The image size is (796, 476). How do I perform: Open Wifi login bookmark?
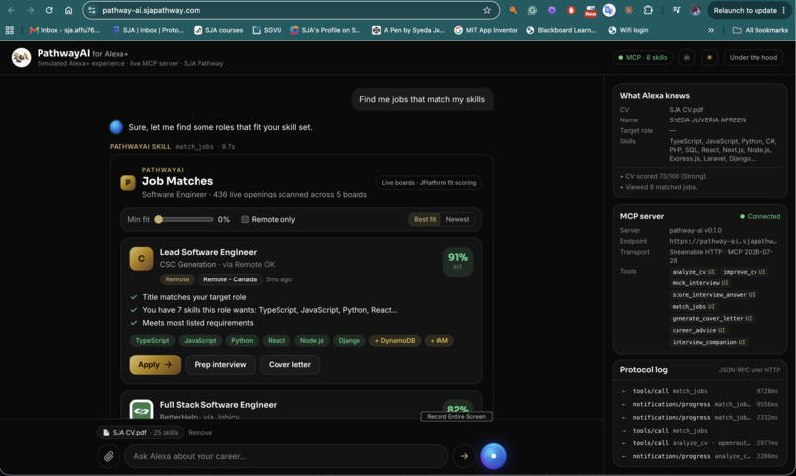pyautogui.click(x=628, y=30)
